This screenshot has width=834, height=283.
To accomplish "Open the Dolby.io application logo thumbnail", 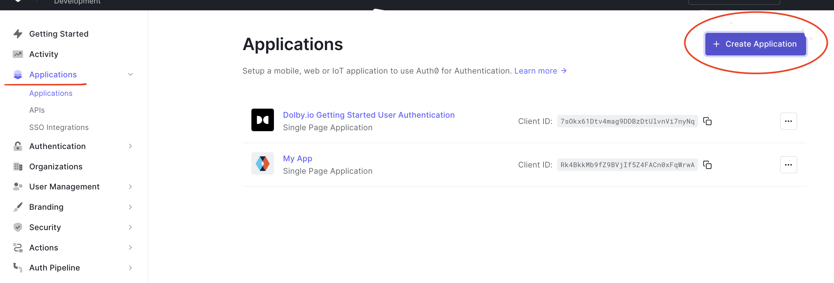I will tap(263, 120).
